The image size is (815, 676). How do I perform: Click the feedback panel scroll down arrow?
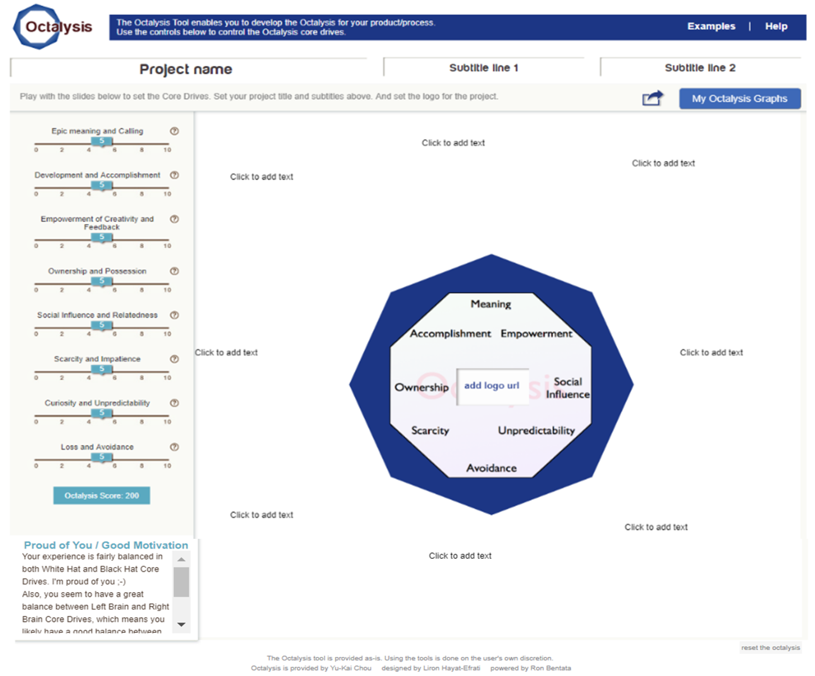tap(181, 625)
